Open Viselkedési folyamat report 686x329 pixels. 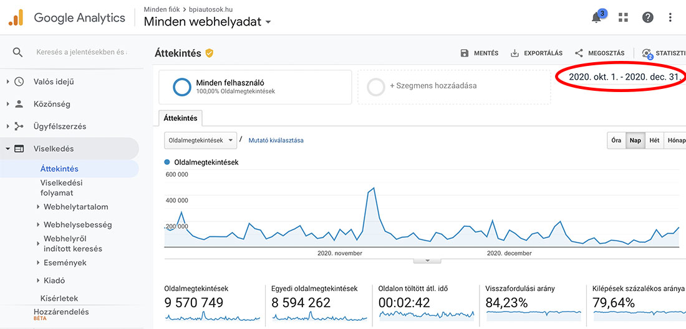tap(61, 188)
